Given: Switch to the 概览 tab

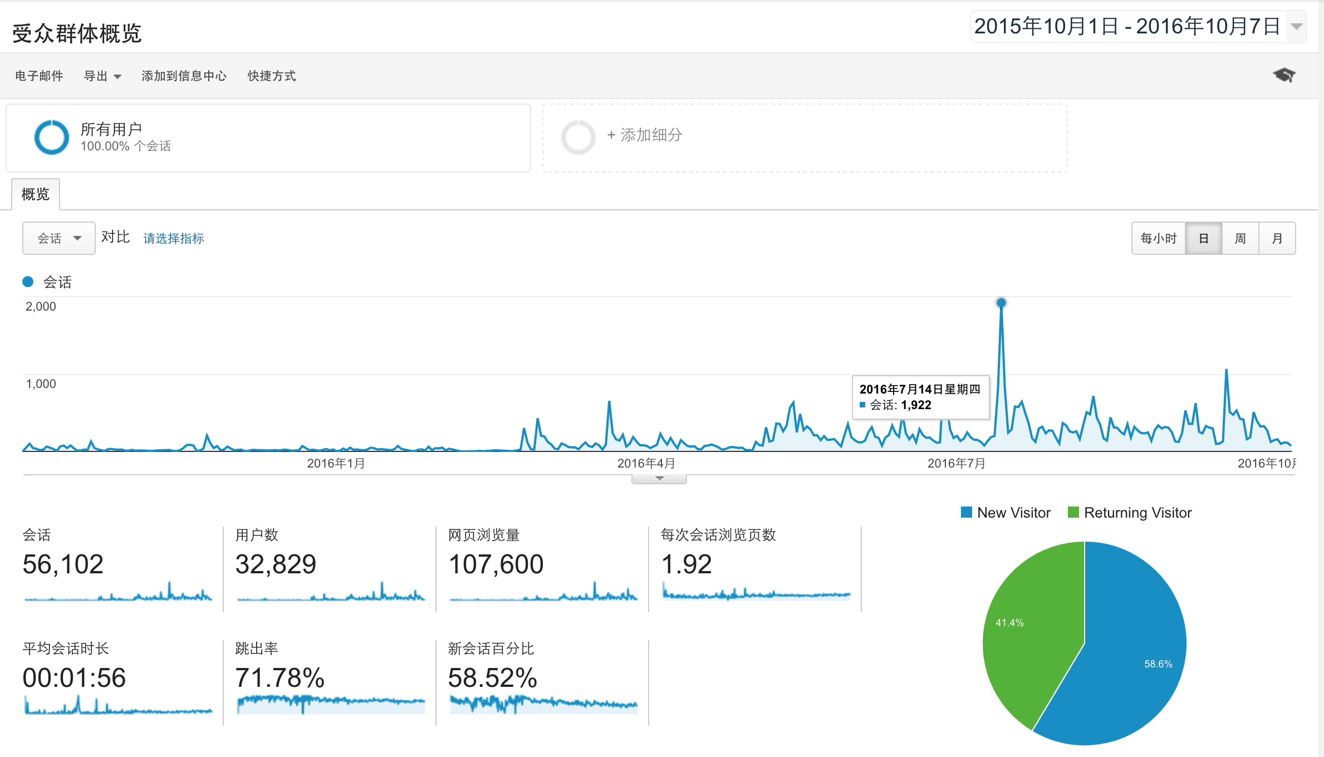Looking at the screenshot, I should pyautogui.click(x=35, y=194).
